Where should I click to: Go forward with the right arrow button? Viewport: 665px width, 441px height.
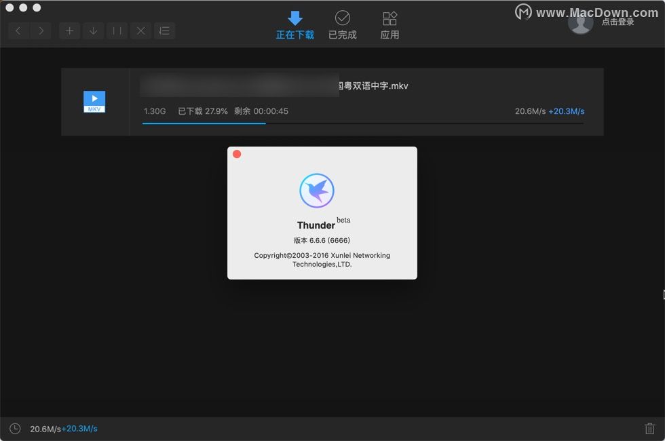point(41,31)
